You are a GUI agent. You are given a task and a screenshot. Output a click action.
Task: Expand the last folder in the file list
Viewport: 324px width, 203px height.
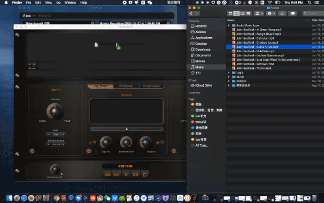click(x=229, y=85)
